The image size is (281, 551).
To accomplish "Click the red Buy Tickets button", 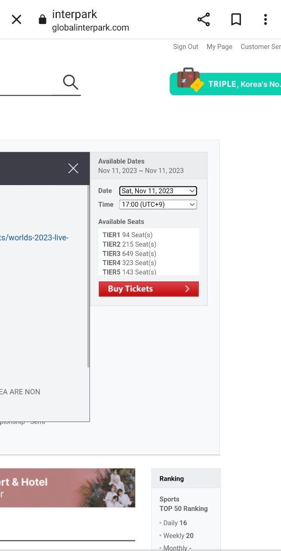I will coord(148,289).
